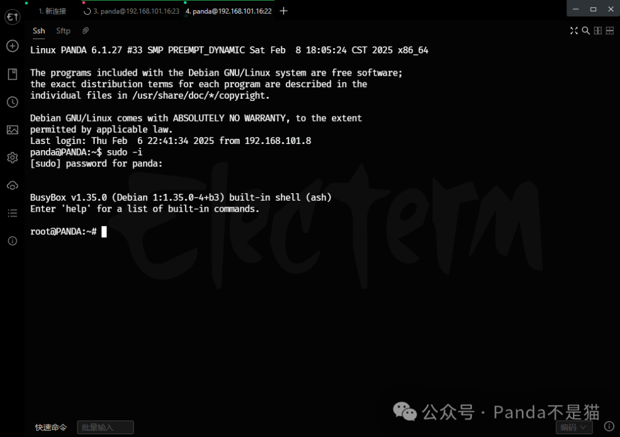Viewport: 620px width, 437px height.
Task: Click the electerm logo icon
Action: (x=12, y=17)
